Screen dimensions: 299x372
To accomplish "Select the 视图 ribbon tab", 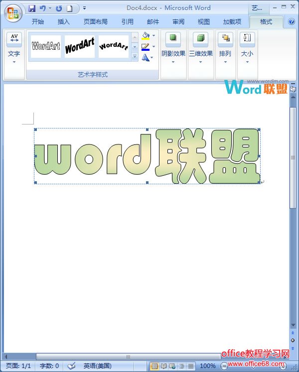I will click(x=203, y=22).
